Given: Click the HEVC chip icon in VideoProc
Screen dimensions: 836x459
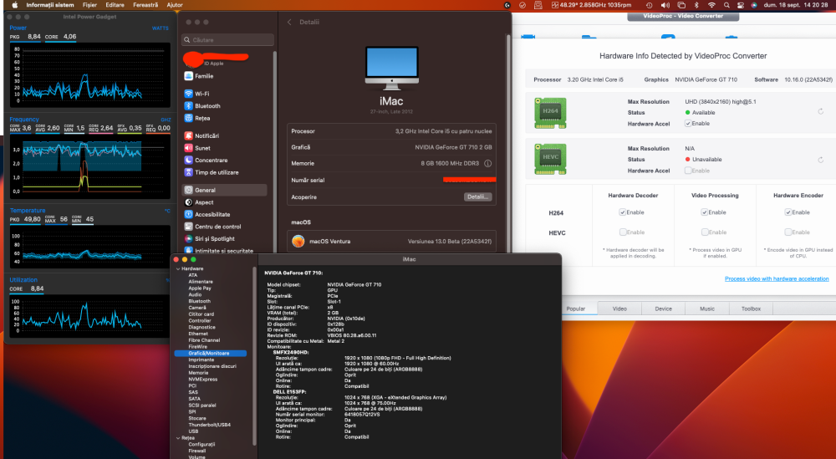Looking at the screenshot, I should pyautogui.click(x=550, y=158).
